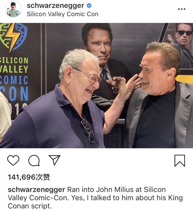Open schwarzenegger username in the caption
The width and height of the screenshot is (193, 212).
(x=36, y=190)
